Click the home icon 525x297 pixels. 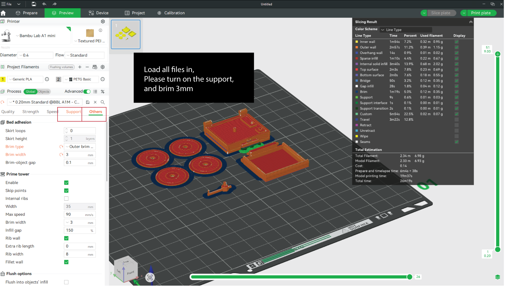click(3, 13)
